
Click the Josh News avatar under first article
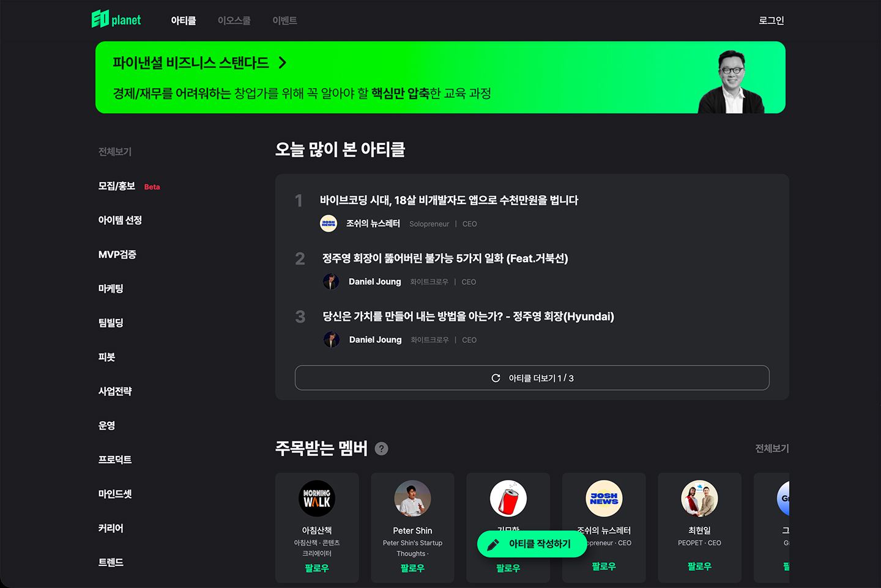click(x=329, y=224)
